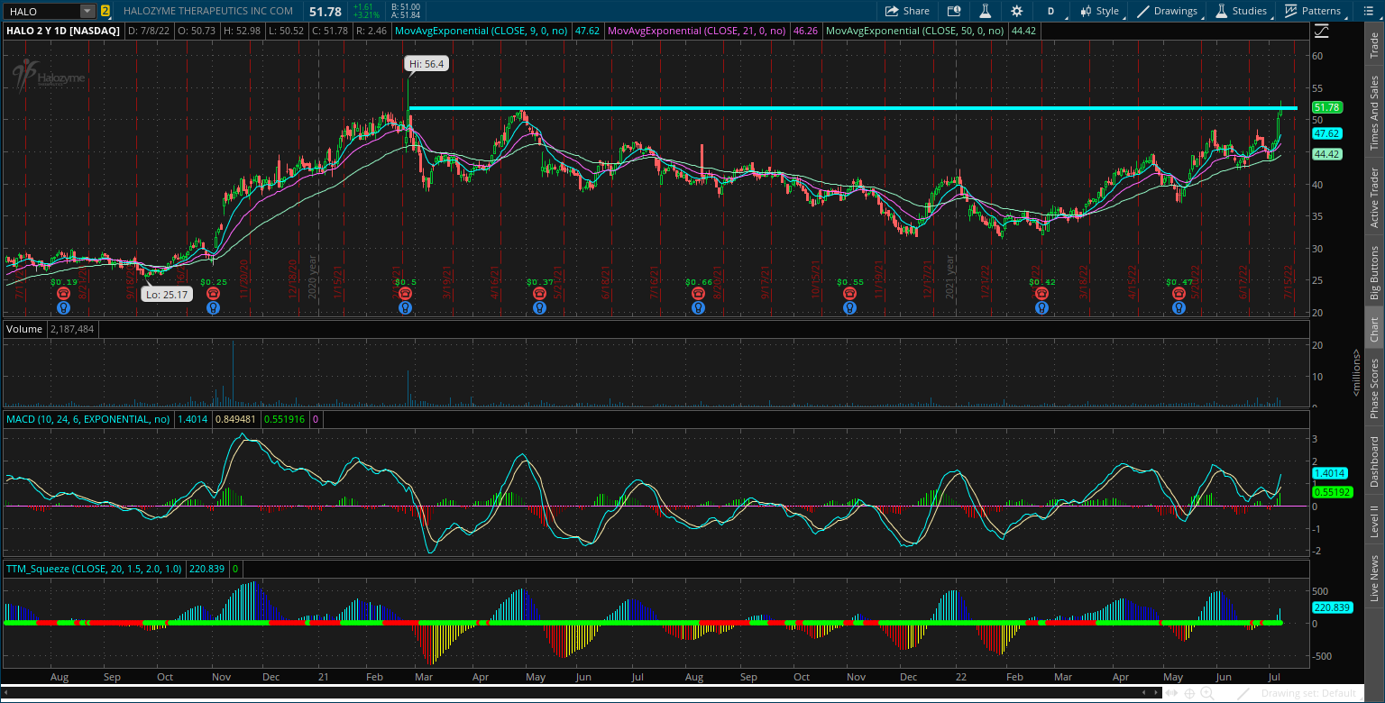Viewport: 1385px width, 703px height.
Task: Open the Patterns menu
Action: pyautogui.click(x=1313, y=11)
